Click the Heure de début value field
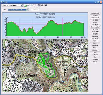The image size is (103, 95). (95, 29)
